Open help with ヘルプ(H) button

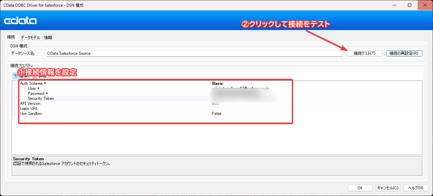pyautogui.click(x=416, y=188)
